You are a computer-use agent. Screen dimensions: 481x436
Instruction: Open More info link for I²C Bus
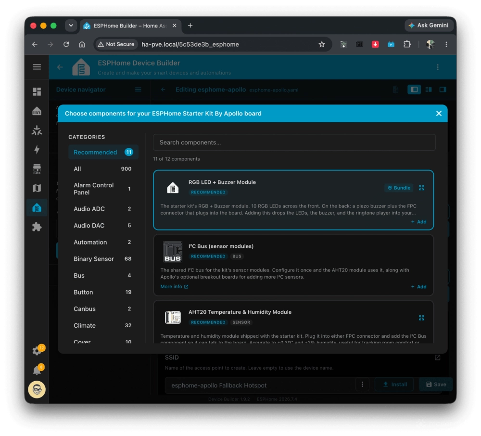click(174, 286)
